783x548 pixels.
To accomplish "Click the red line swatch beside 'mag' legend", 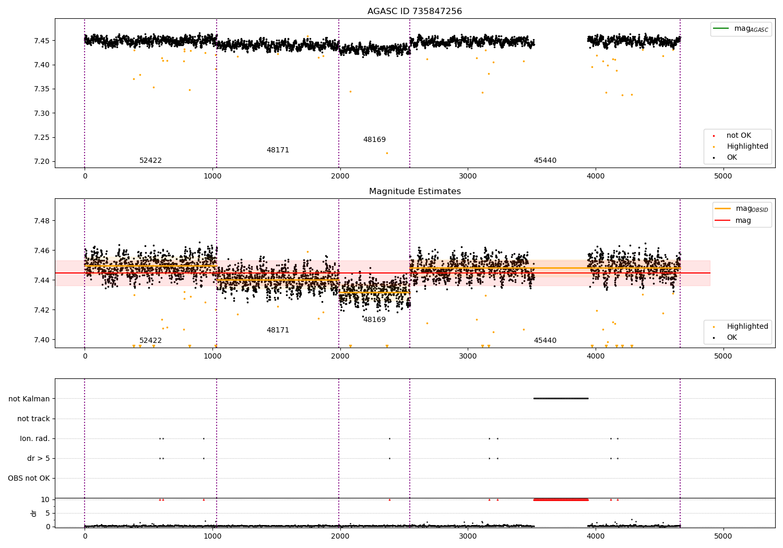I will click(723, 220).
